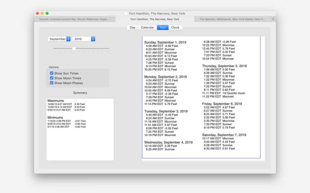The image size is (310, 193).
Task: Click Tuesday, September 3, 2019 heading
Action: (166, 111)
